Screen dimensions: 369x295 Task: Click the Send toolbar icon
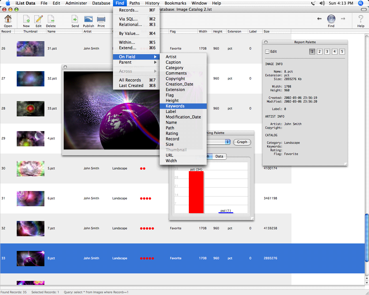click(75, 19)
